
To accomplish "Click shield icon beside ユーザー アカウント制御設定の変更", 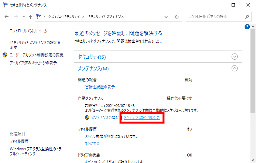I will click(x=5, y=55).
